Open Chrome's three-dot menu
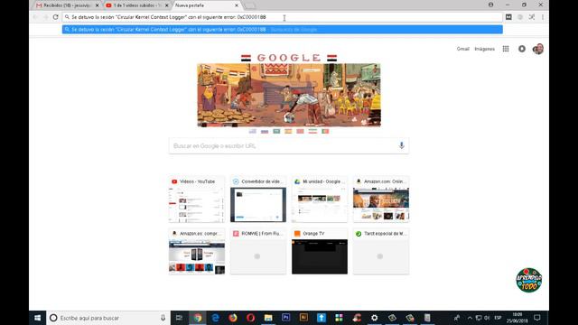578x325 pixels. point(543,17)
